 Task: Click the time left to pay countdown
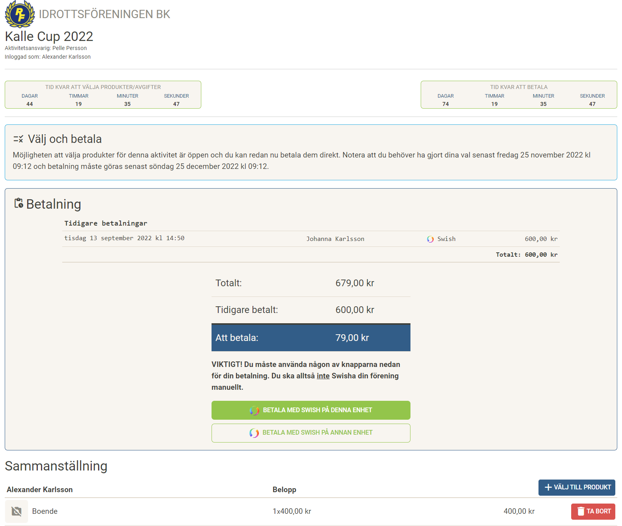pyautogui.click(x=518, y=95)
